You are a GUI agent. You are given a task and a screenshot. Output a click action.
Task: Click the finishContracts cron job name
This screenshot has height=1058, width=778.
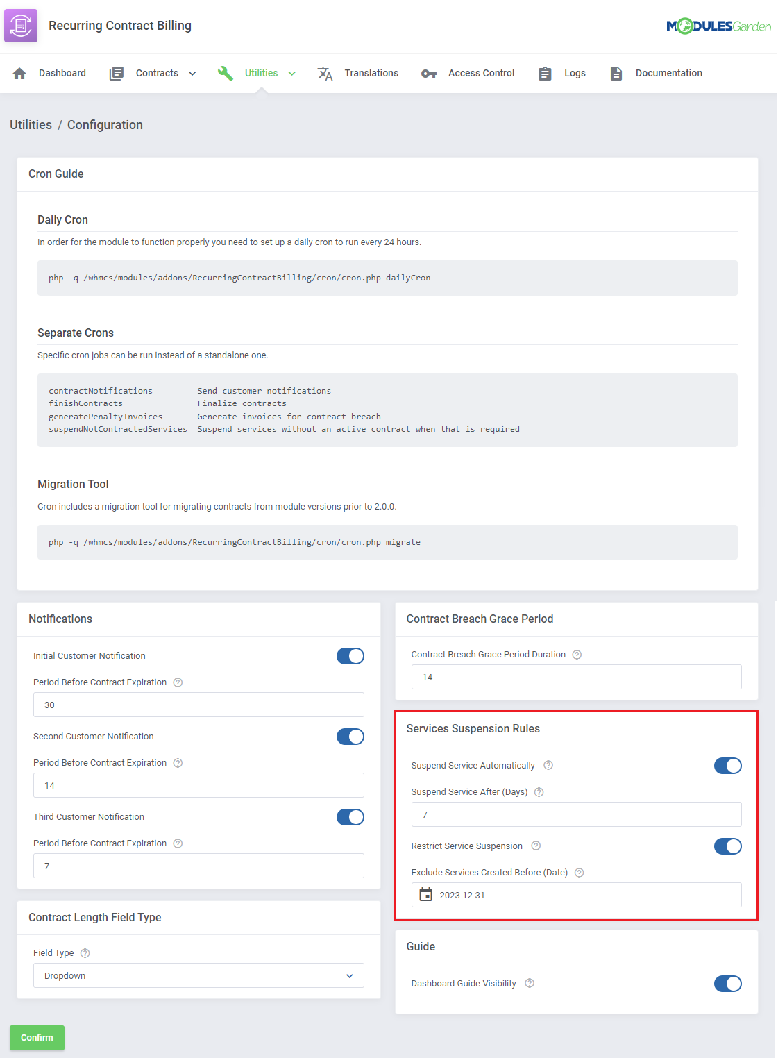(x=85, y=403)
